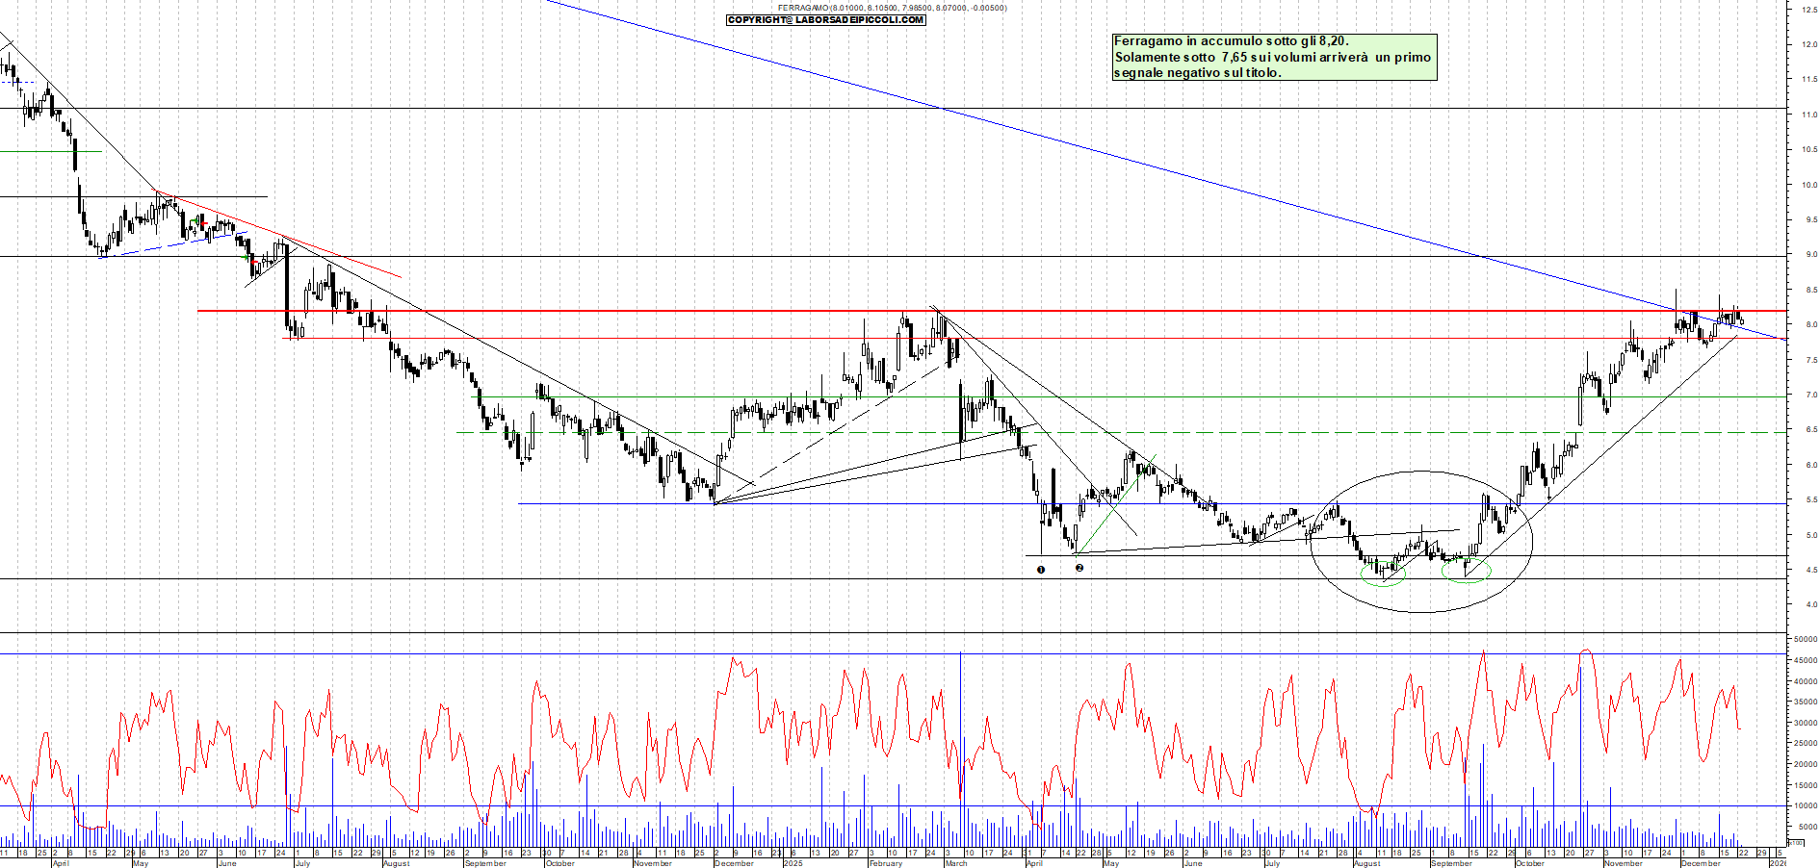The width and height of the screenshot is (1820, 868).
Task: Click the 2026 year label on timeline
Action: (1778, 863)
